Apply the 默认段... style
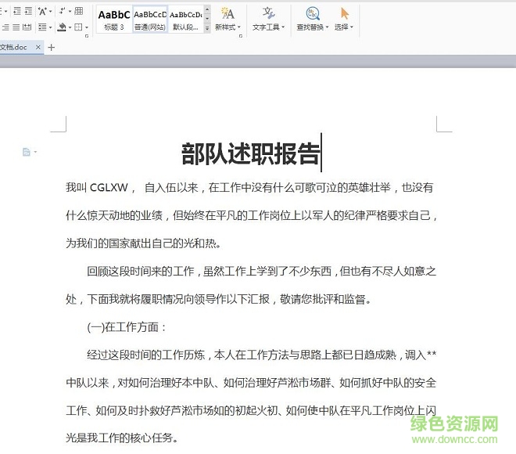The image size is (516, 454). [x=186, y=19]
